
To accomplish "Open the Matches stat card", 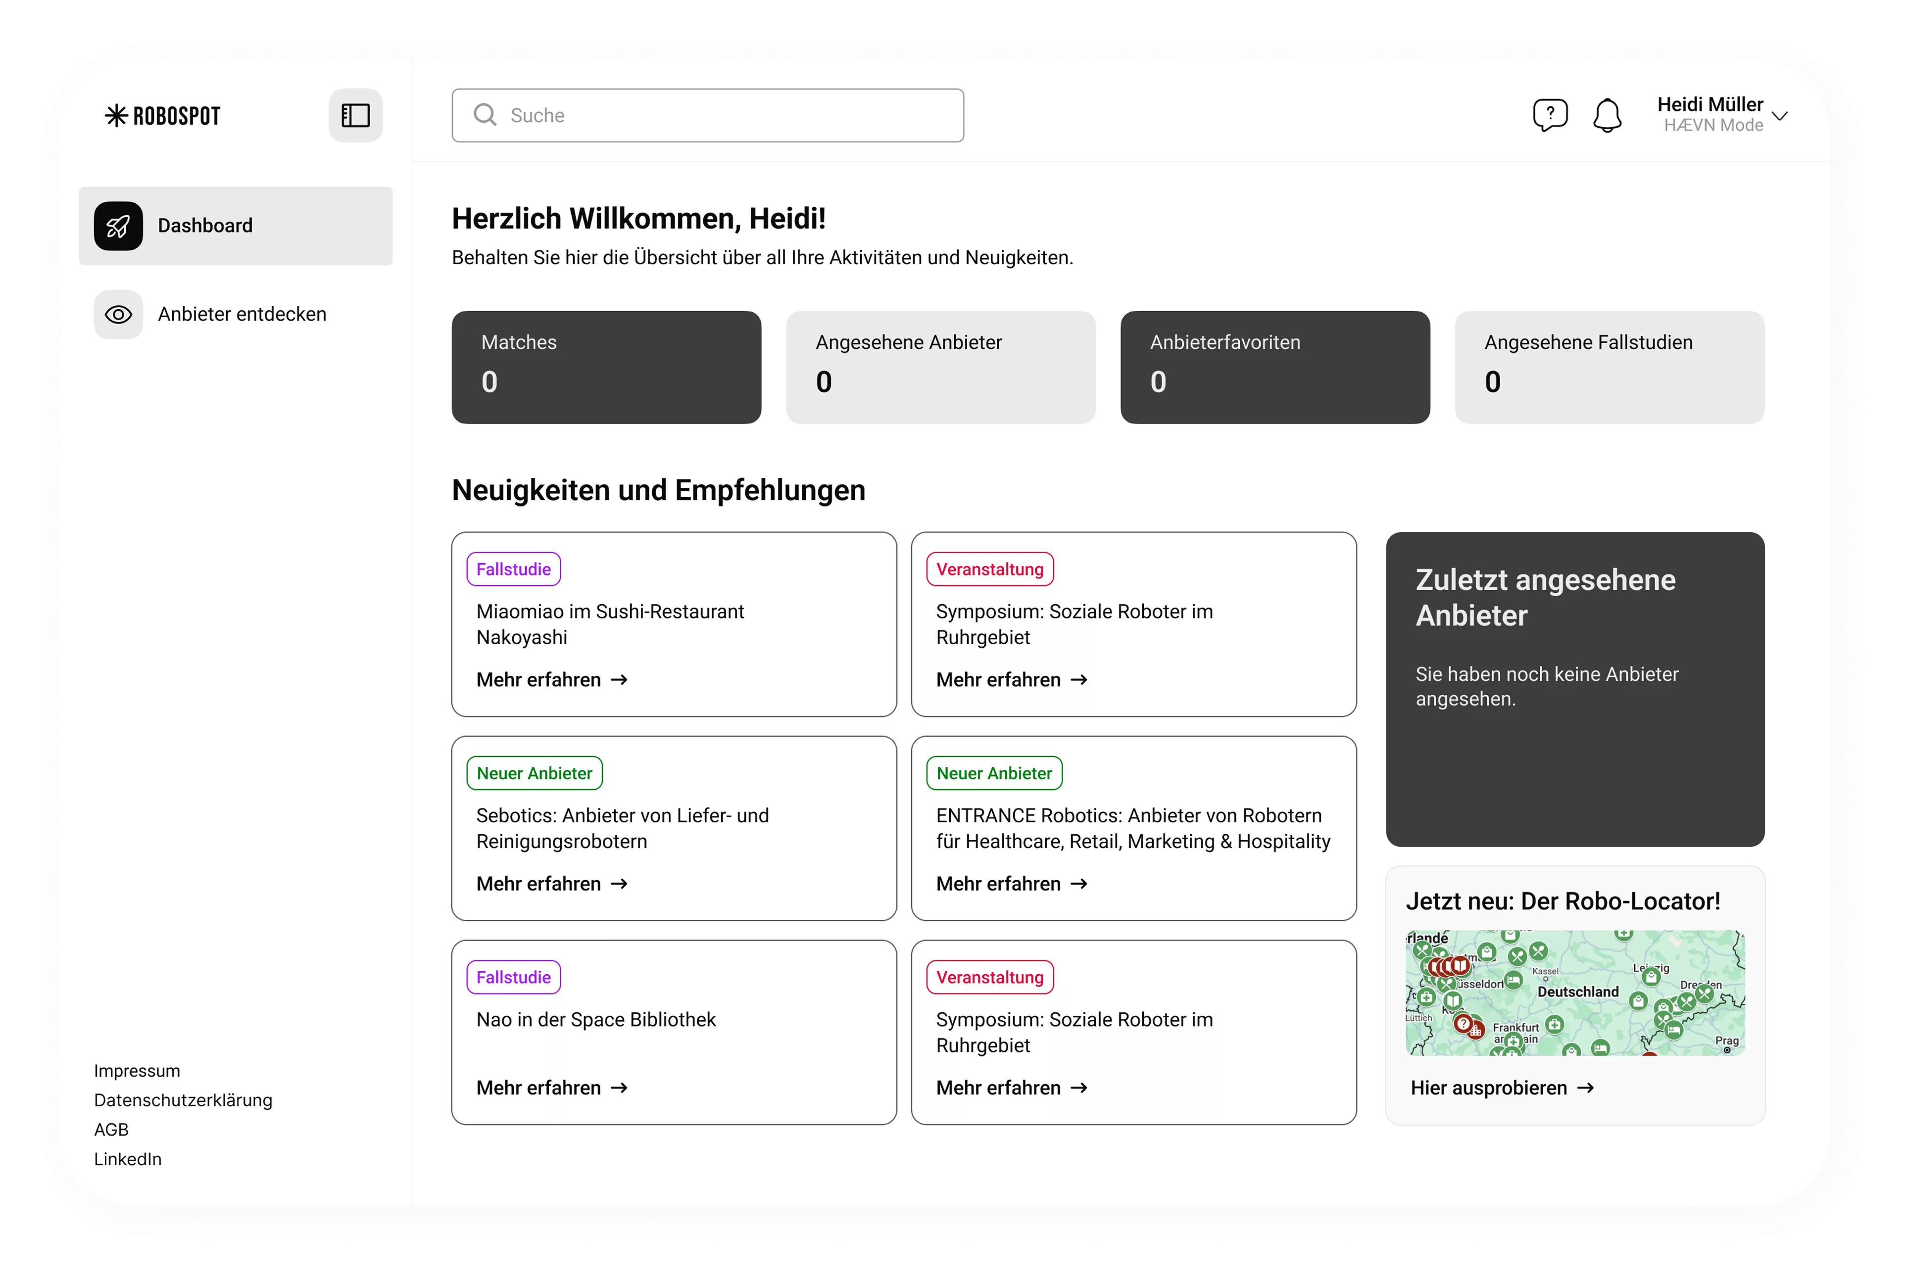I will tap(606, 367).
